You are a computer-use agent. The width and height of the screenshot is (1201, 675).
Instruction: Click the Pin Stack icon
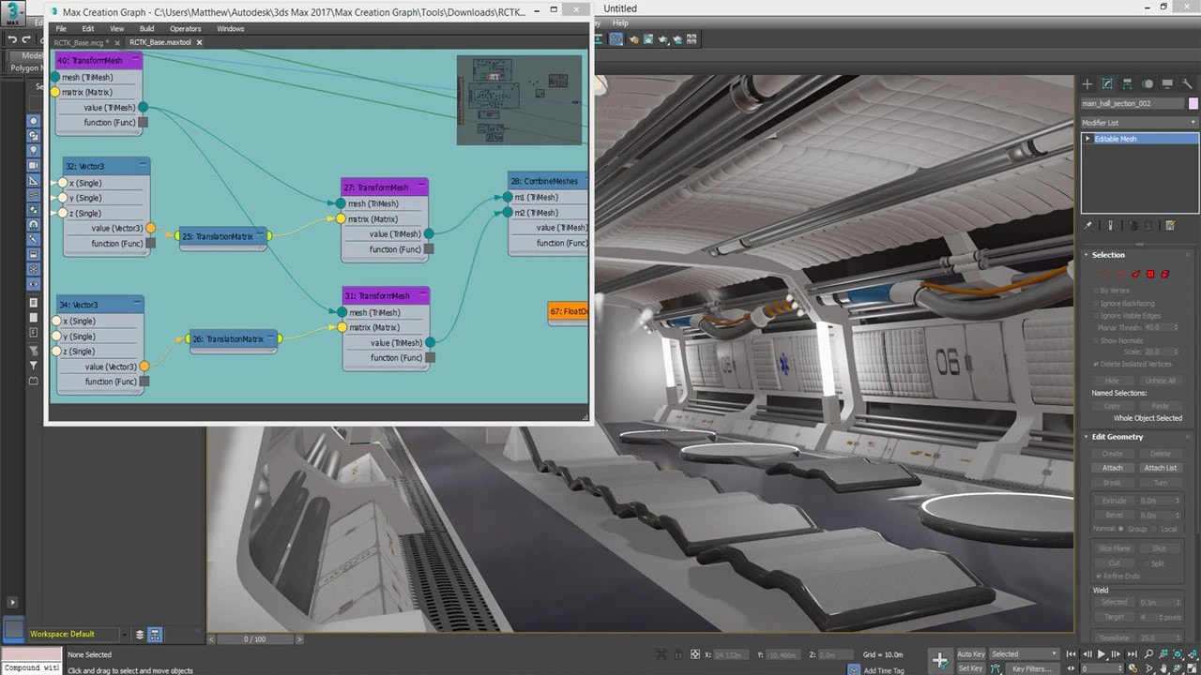point(1088,226)
